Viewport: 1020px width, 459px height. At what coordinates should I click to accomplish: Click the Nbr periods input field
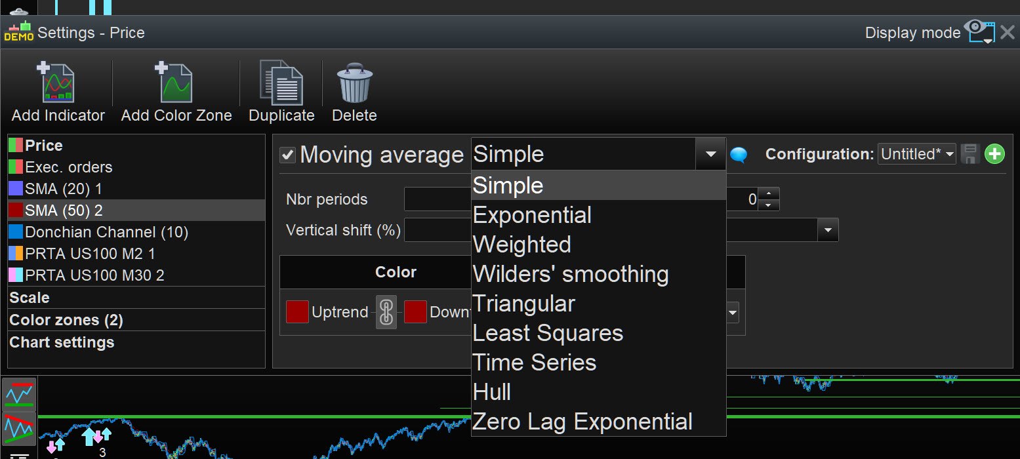click(x=438, y=199)
